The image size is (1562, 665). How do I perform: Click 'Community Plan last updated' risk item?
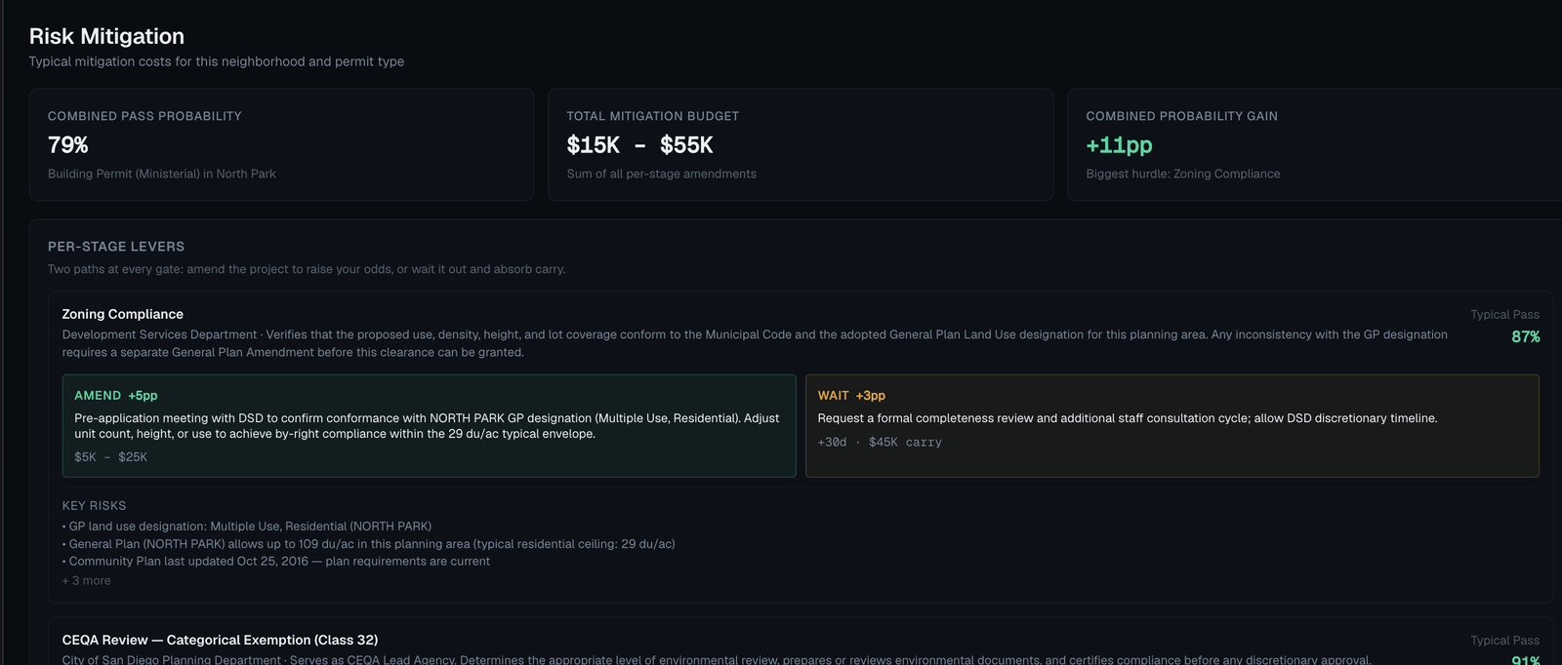coord(276,562)
